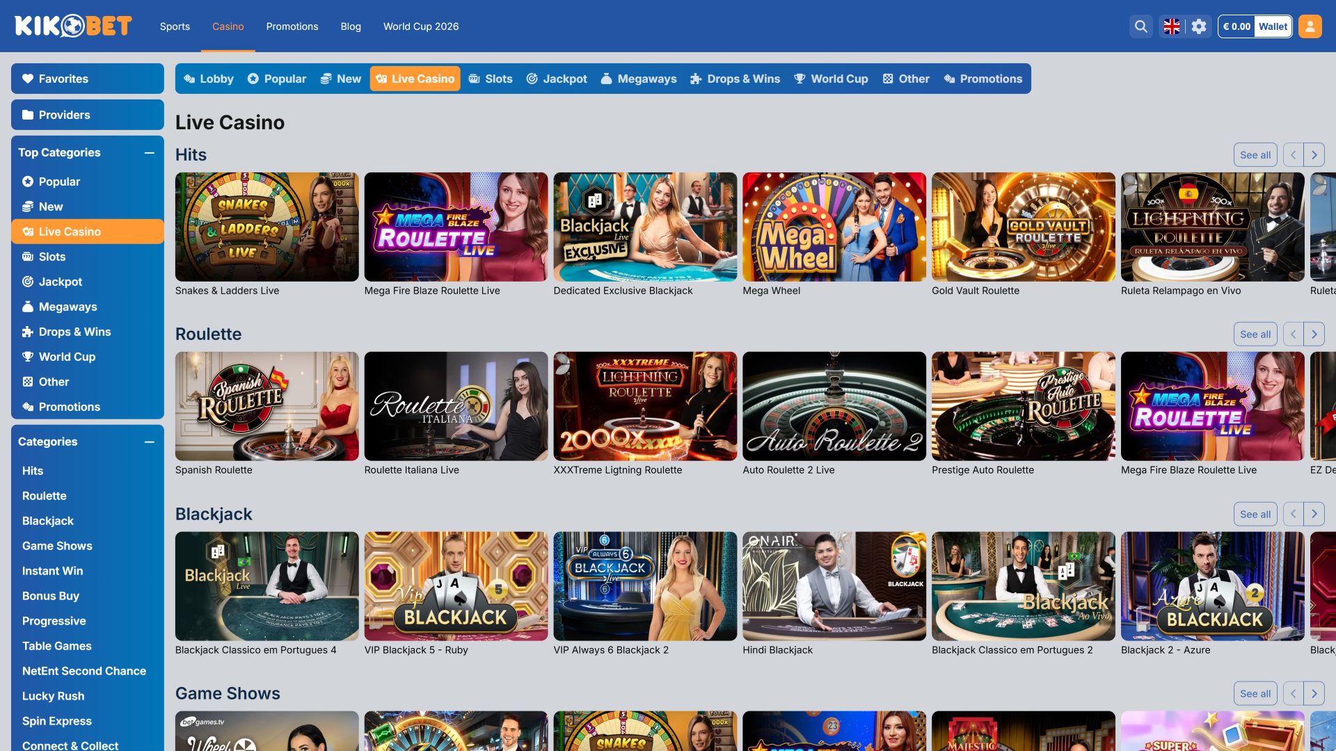Select the Live Casino tab in category bar
1336x751 pixels.
[415, 79]
